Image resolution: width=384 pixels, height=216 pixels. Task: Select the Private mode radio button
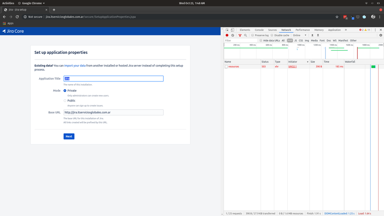click(65, 91)
